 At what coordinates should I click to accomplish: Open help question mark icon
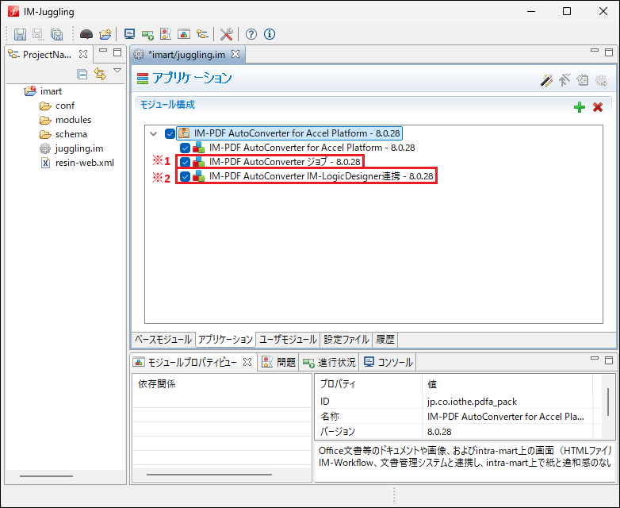[x=251, y=34]
